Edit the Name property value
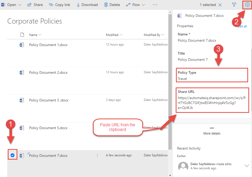Viewport: 252px width, 177px height. (197, 41)
